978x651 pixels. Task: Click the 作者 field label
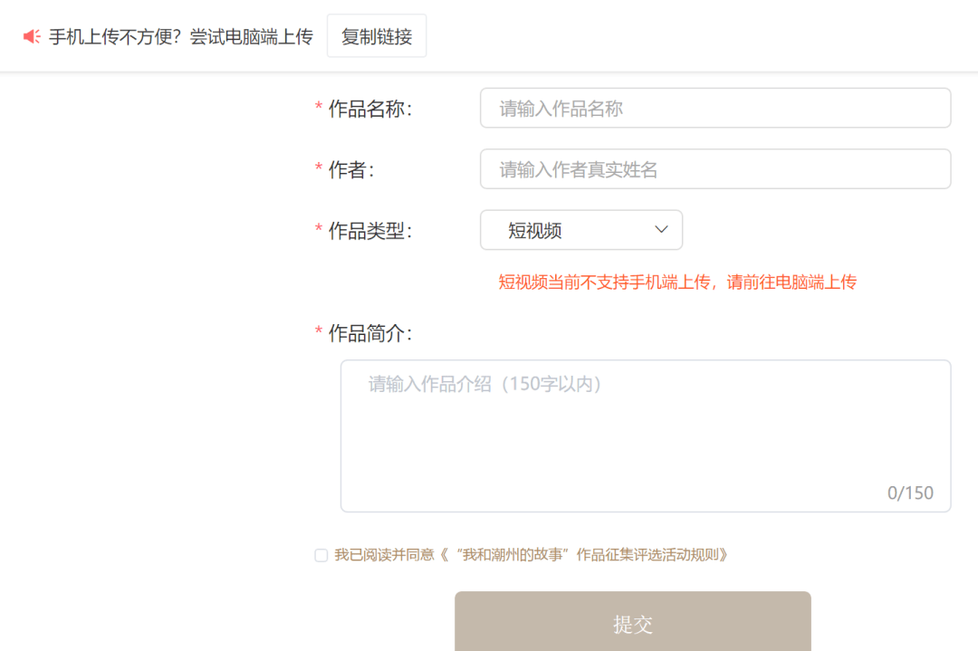(x=351, y=169)
